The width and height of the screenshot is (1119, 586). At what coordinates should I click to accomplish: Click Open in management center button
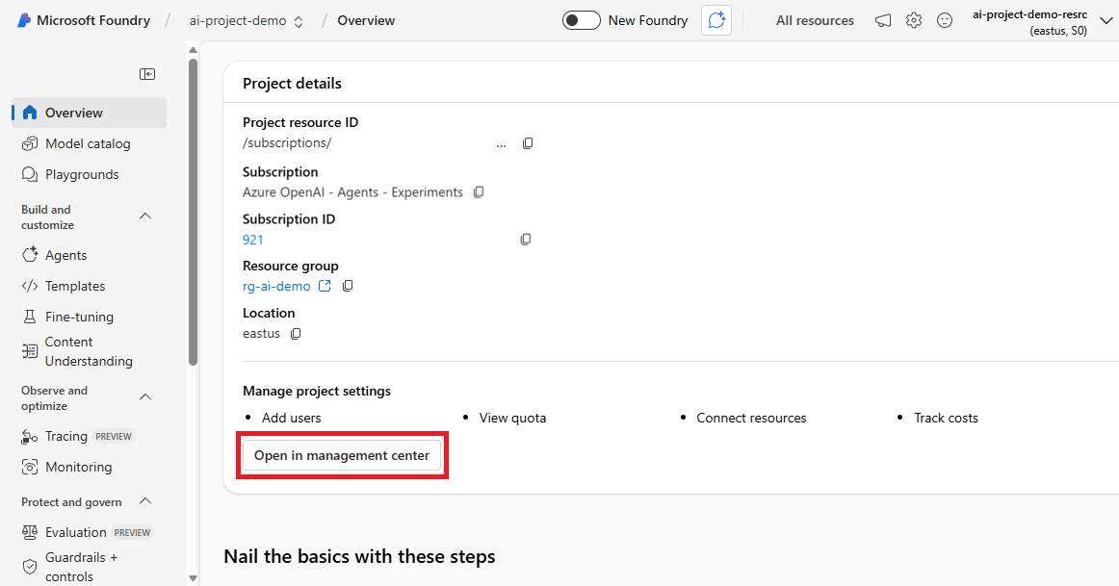(342, 455)
